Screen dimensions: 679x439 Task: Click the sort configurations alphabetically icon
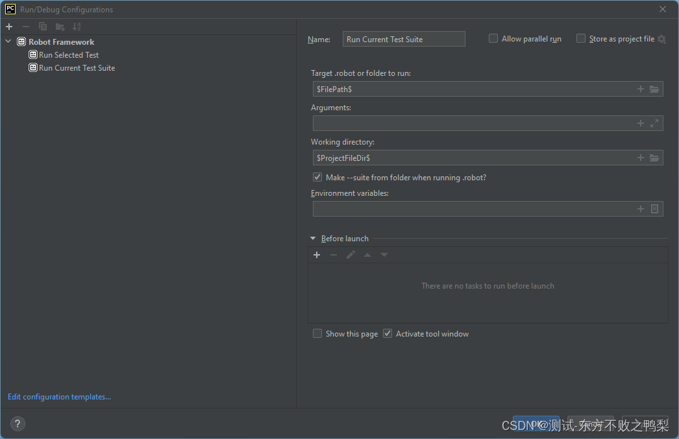77,27
